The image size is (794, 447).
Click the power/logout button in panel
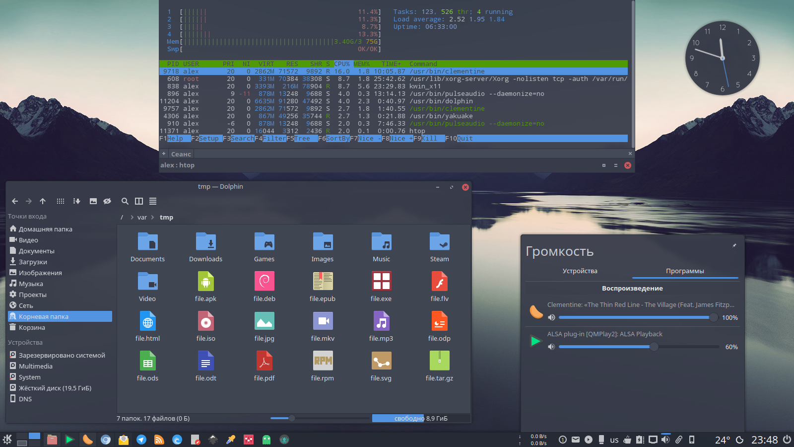coord(787,440)
